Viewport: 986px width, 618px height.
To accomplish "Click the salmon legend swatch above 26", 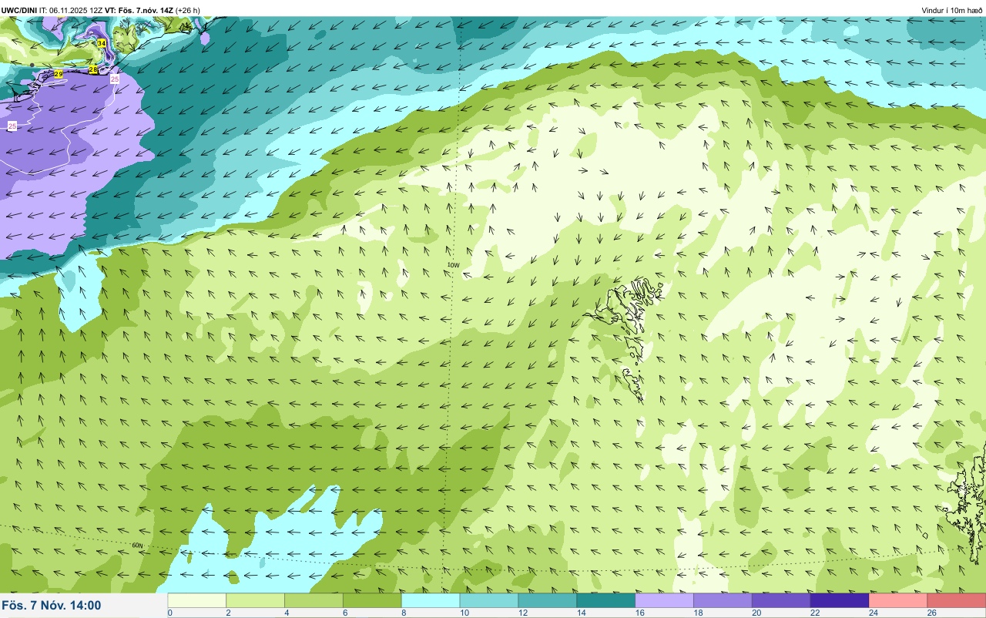I will point(957,600).
